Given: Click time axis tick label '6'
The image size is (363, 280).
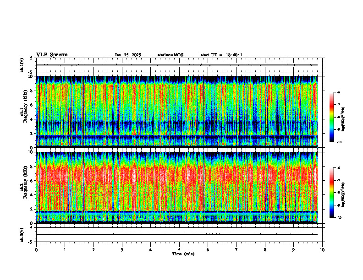Looking at the screenshot, I should [208, 250].
